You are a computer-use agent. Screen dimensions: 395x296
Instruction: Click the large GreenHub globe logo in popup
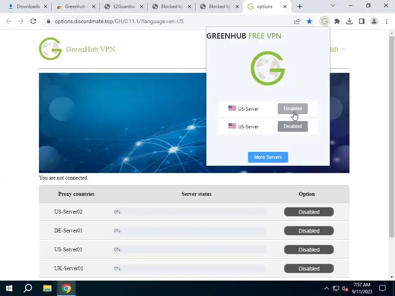268,68
